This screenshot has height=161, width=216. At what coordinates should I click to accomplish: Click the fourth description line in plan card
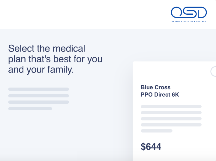coord(171,125)
